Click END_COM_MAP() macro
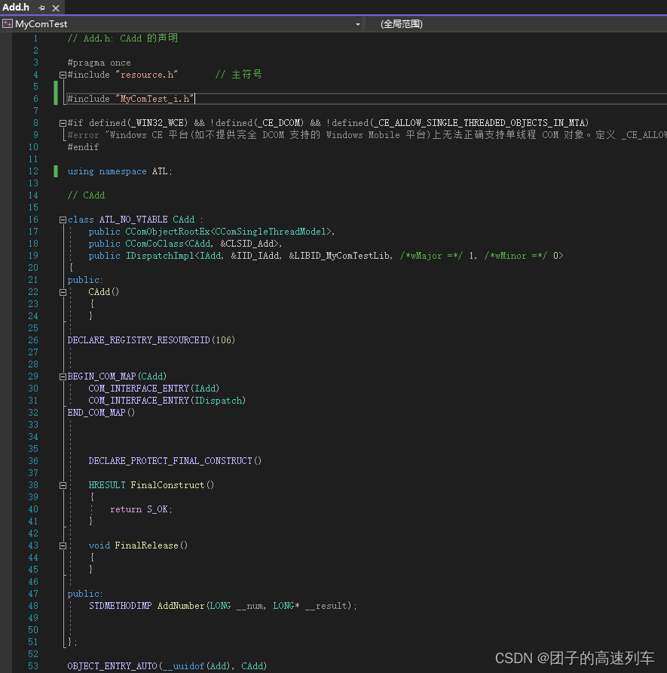 point(101,413)
